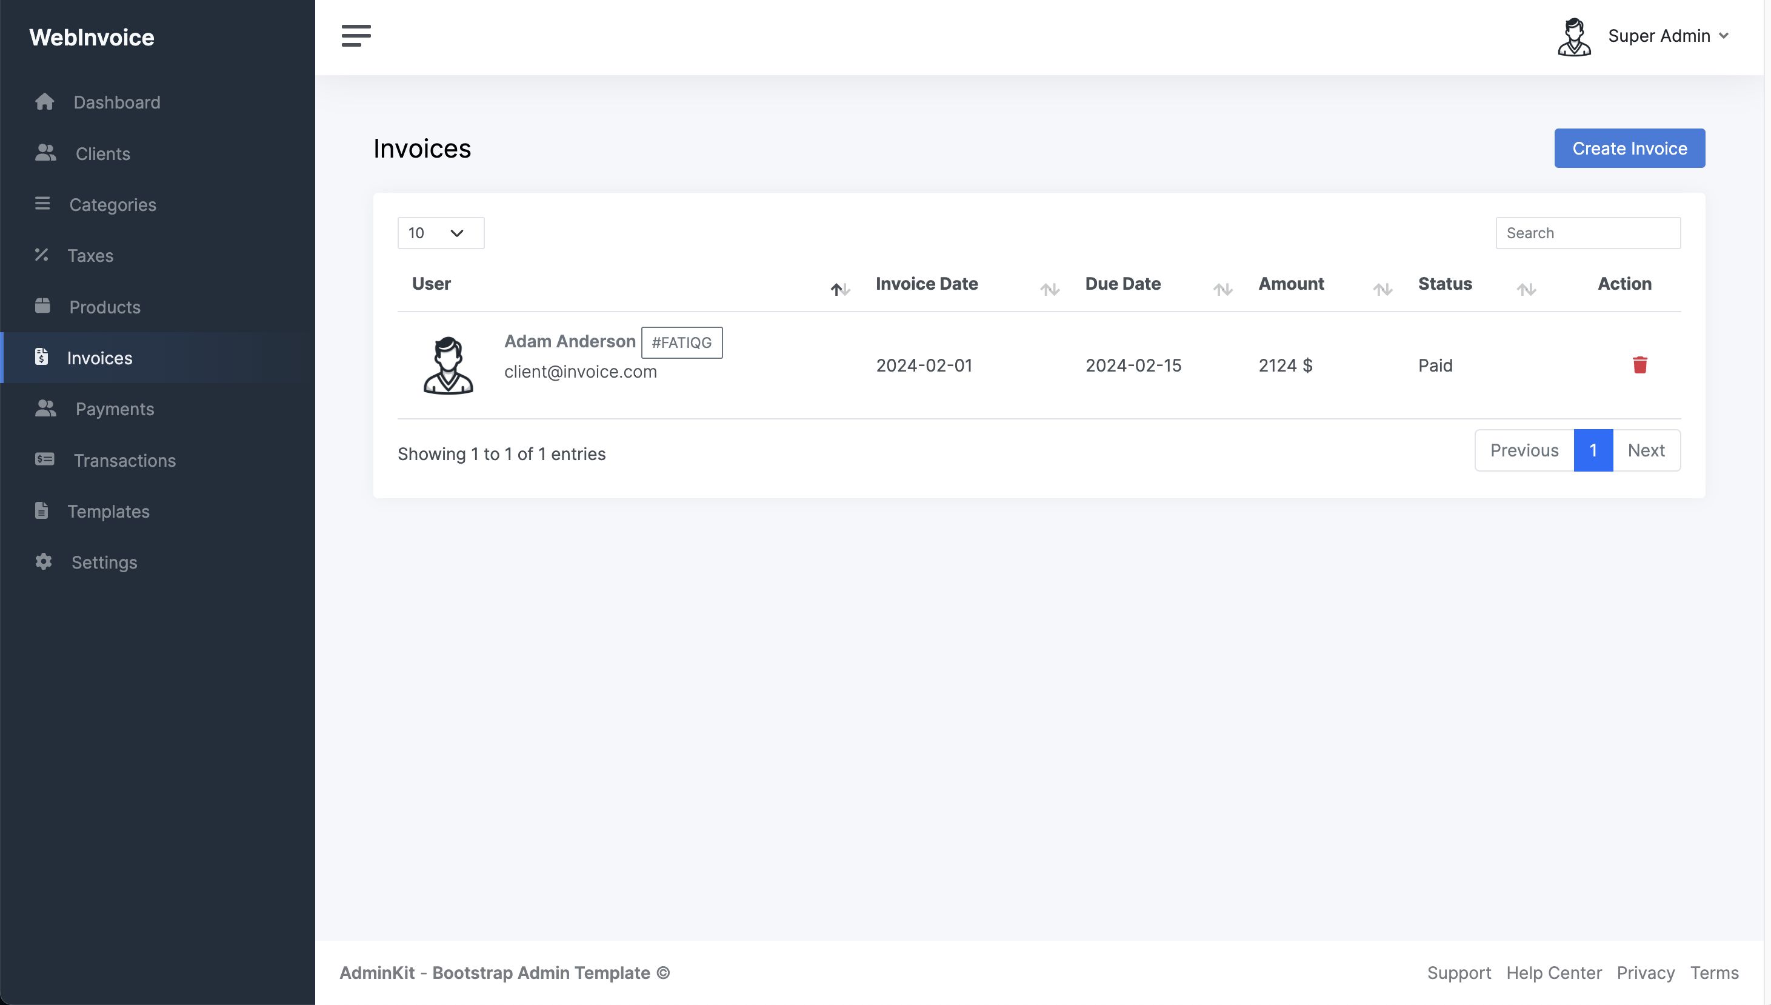Expand the Super Admin user menu

(1667, 36)
